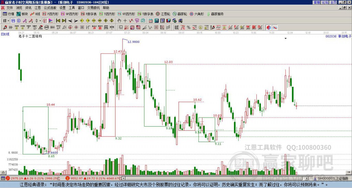
Task: Click the 12.03 resistance level label
Action: [168, 62]
